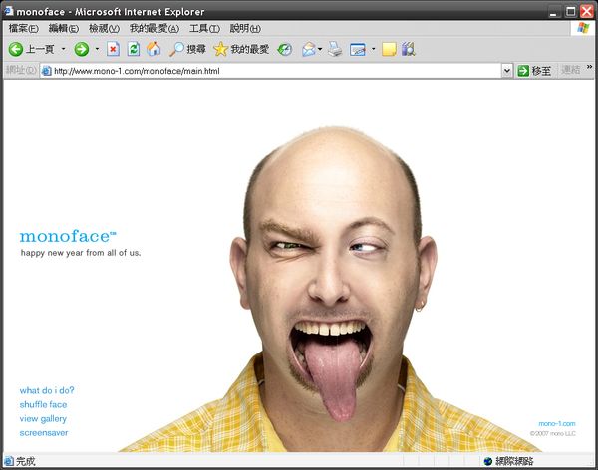Open the address bar URL dropdown

(x=507, y=71)
